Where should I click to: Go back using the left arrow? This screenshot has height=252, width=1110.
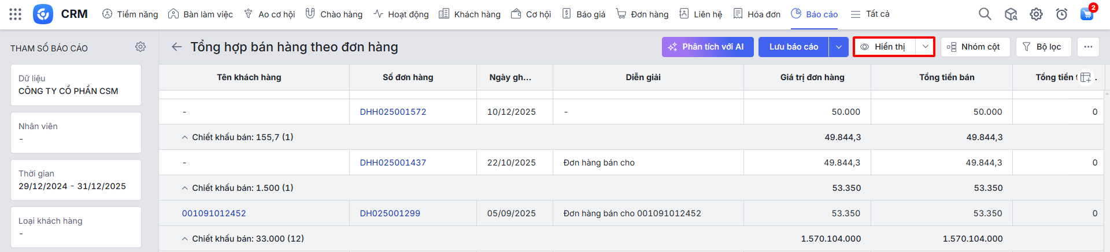[x=177, y=47]
